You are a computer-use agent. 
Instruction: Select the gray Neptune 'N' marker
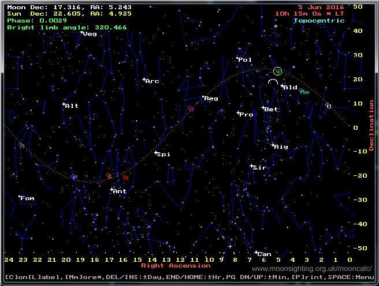coord(21,145)
